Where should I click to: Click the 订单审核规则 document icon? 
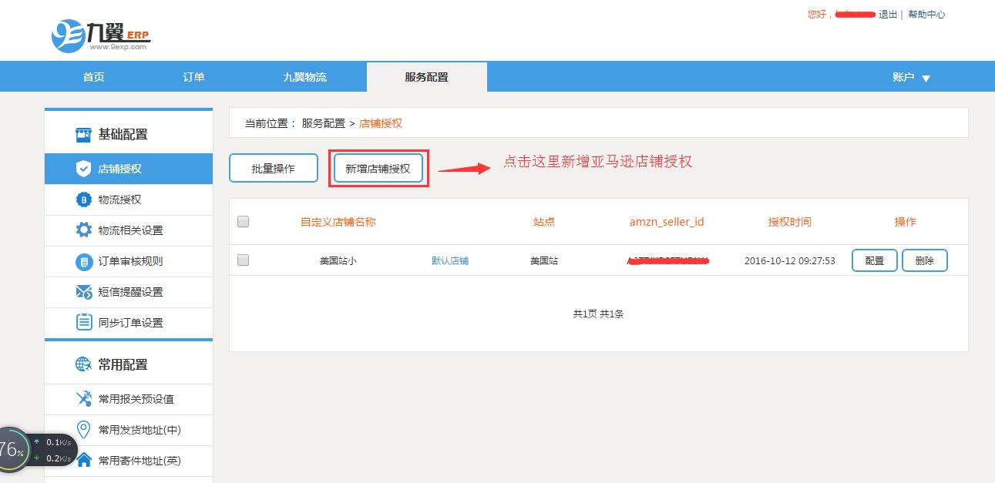[84, 261]
